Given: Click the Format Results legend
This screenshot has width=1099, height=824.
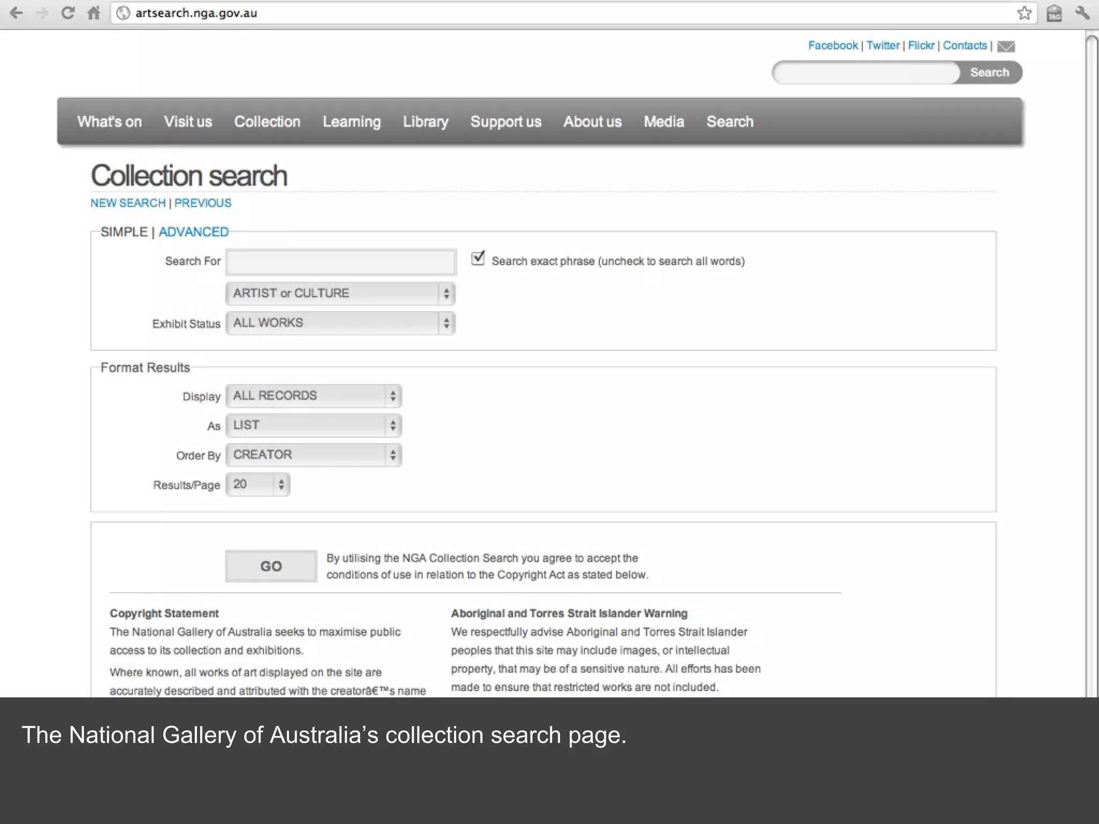Looking at the screenshot, I should [145, 367].
